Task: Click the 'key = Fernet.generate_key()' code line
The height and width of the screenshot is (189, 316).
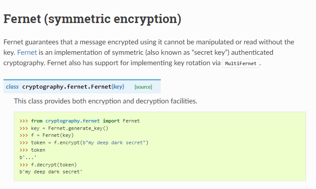Action: pyautogui.click(x=63, y=128)
